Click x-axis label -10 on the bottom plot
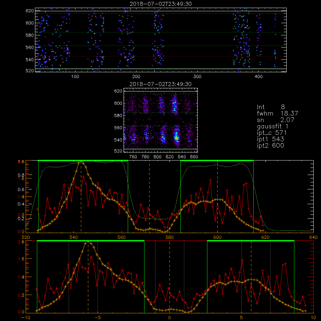The image size is (321, 321). coord(26,318)
